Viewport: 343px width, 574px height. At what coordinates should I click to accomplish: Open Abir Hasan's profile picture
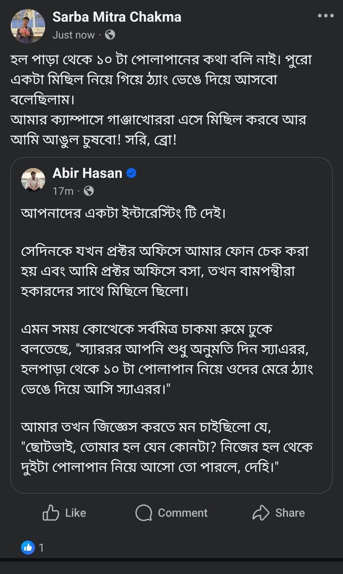click(x=33, y=180)
